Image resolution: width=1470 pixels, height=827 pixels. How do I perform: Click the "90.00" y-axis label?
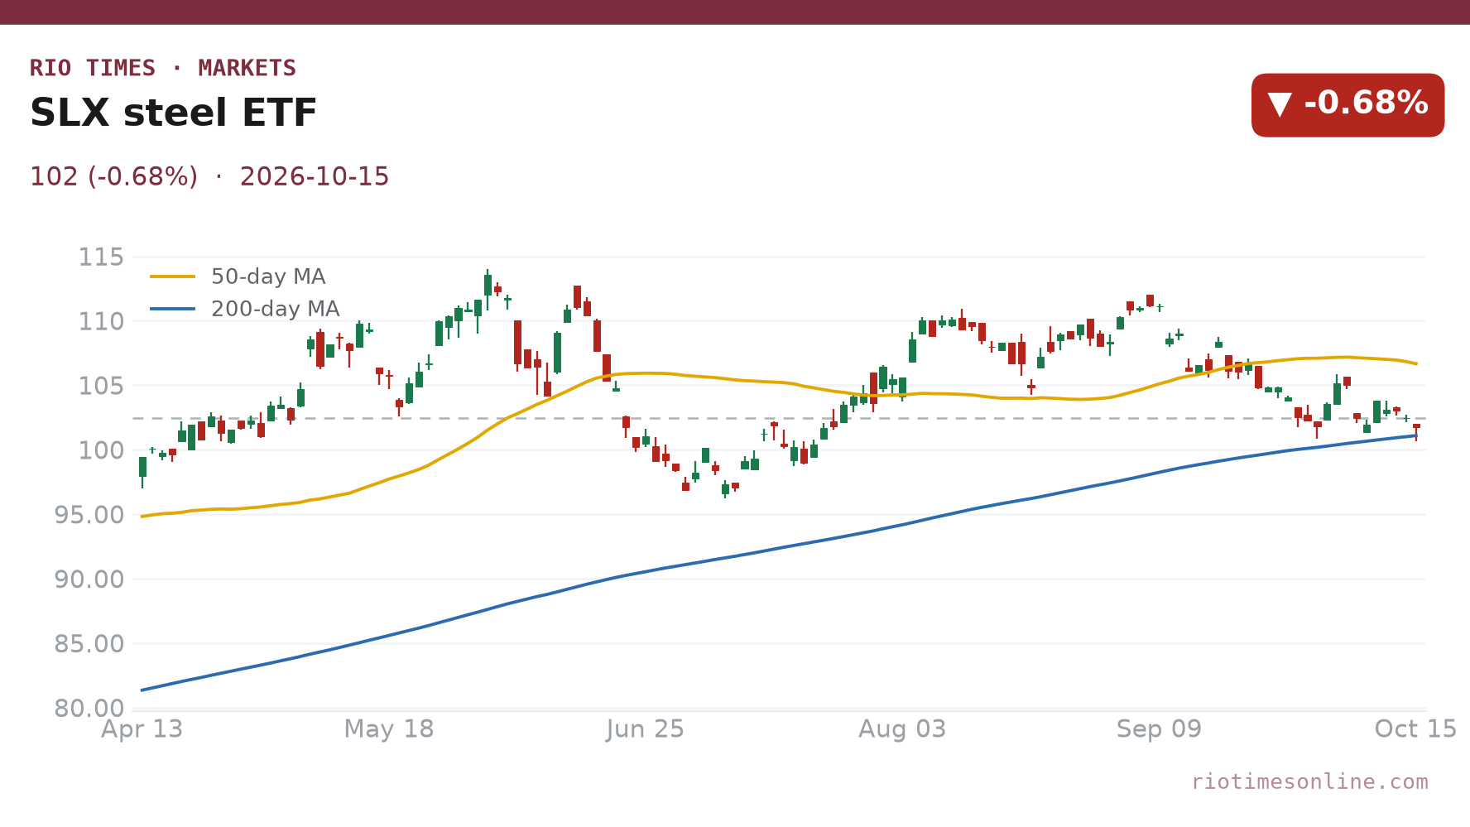(89, 579)
